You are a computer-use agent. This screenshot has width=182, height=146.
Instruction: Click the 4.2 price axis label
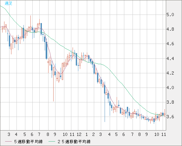[170, 73]
